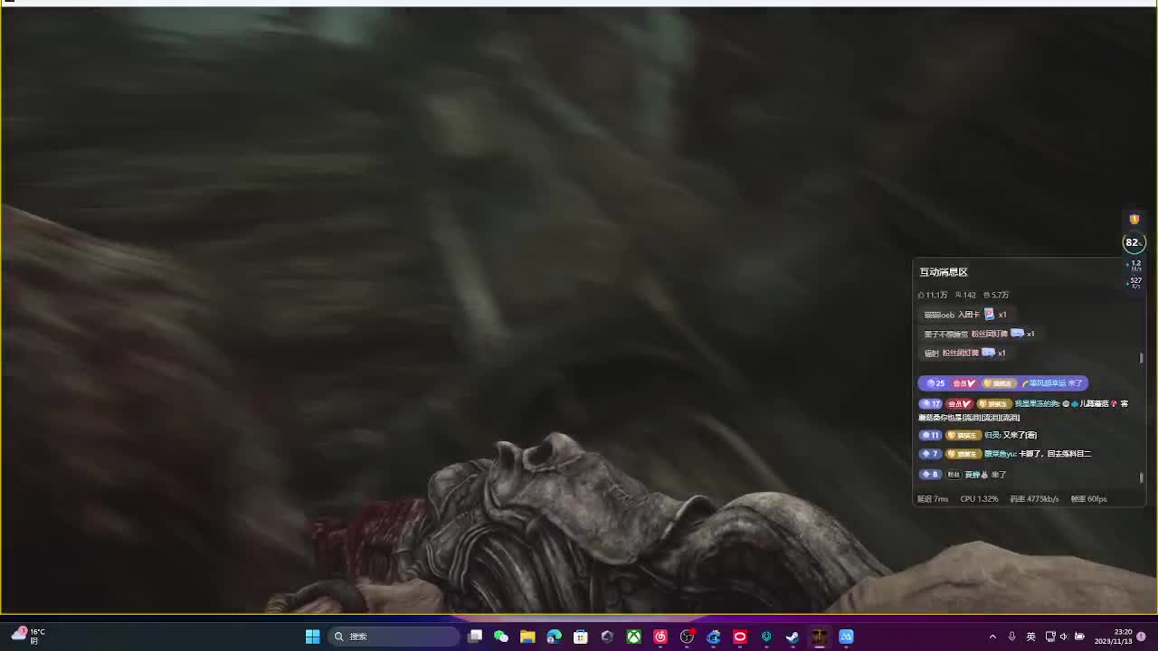Open File Explorer folder icon
This screenshot has height=651, width=1158.
(527, 637)
